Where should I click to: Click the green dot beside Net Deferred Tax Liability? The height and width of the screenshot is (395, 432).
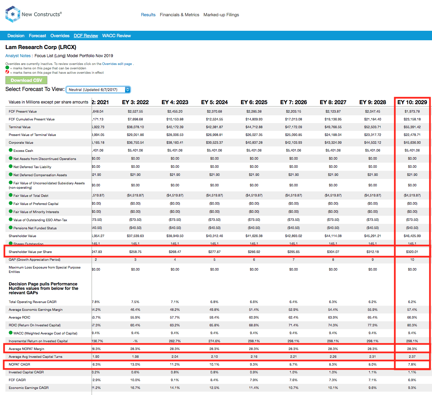pos(11,166)
